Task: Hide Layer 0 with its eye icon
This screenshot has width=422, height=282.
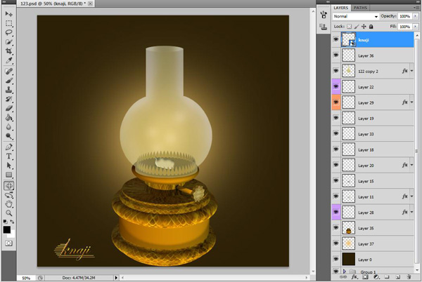Action: click(x=335, y=259)
